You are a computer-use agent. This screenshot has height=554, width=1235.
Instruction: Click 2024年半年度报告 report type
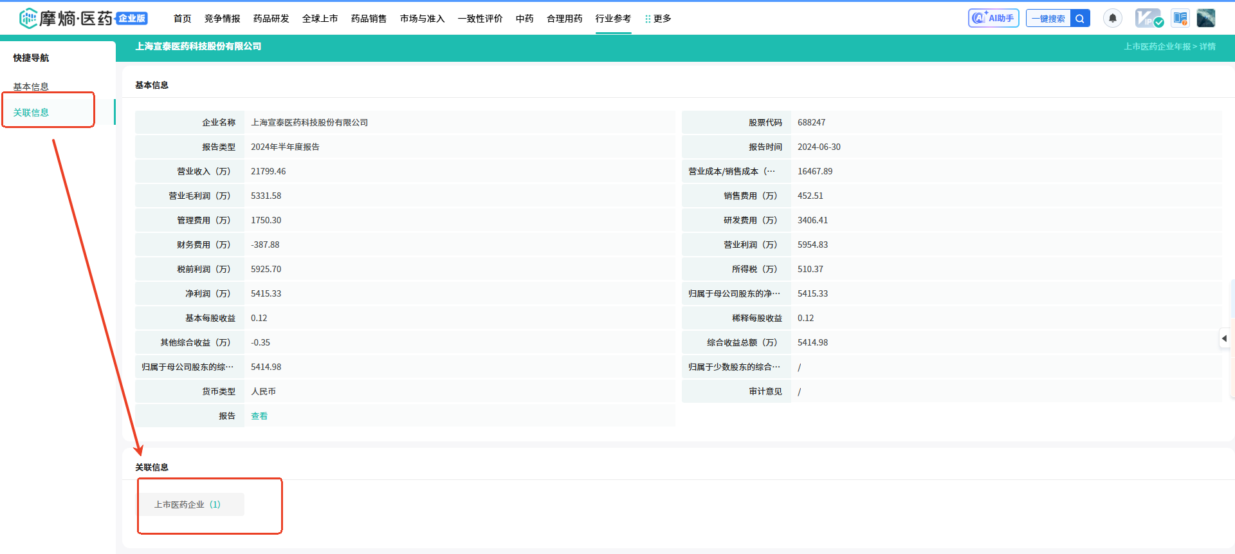pos(285,147)
